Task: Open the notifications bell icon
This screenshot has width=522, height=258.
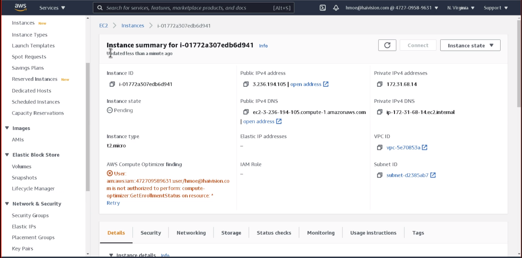Action: tap(336, 8)
